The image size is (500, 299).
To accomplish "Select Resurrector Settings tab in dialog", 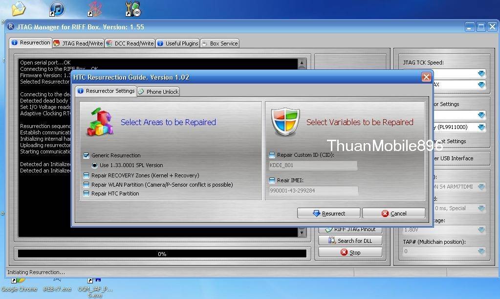I will [106, 91].
